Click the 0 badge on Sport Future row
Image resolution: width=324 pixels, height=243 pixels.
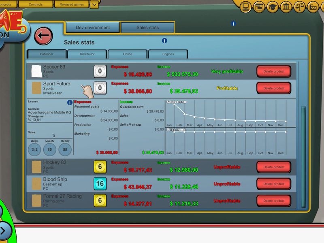click(x=100, y=88)
